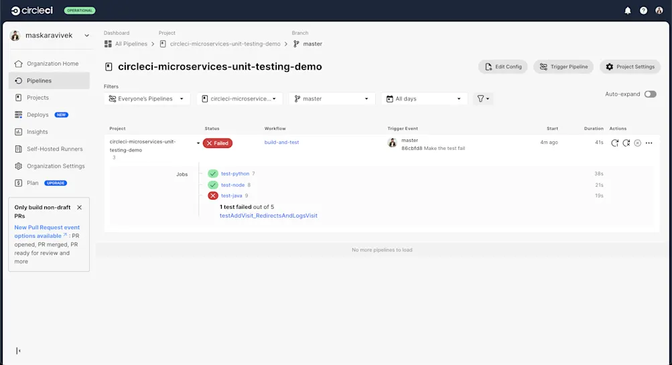Toggle the Auto-expand switch
Viewport: 672px width, 365px height.
click(650, 94)
